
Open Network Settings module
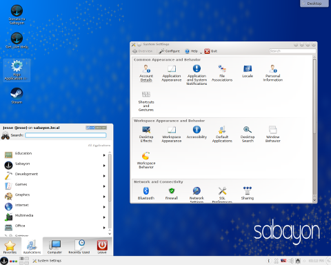(197, 195)
